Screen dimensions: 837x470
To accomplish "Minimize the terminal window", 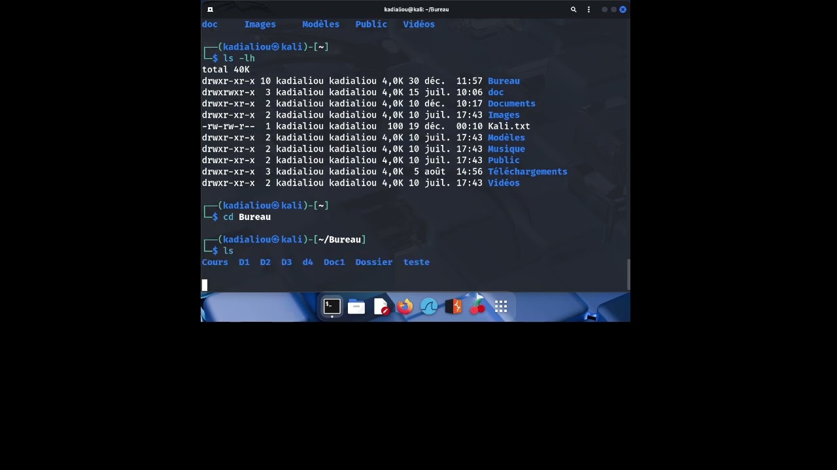I will [x=604, y=9].
